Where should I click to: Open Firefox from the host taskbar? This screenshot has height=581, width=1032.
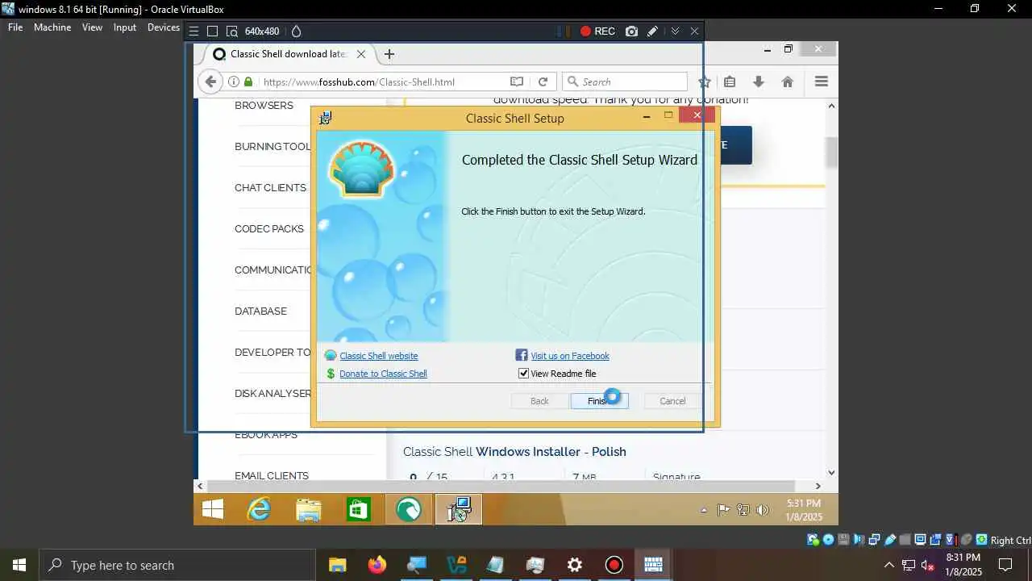(377, 565)
